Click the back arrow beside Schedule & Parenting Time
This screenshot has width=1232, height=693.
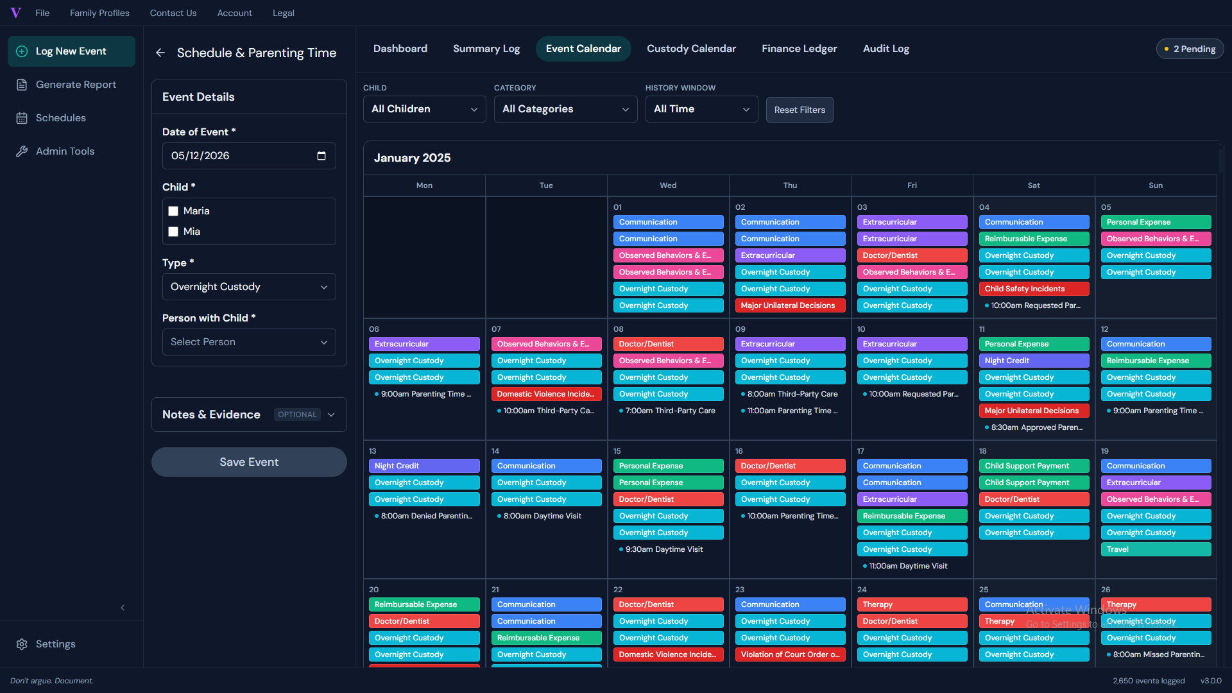click(x=160, y=53)
